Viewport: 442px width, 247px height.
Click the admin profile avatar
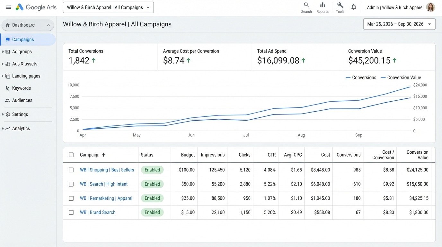pos(430,7)
